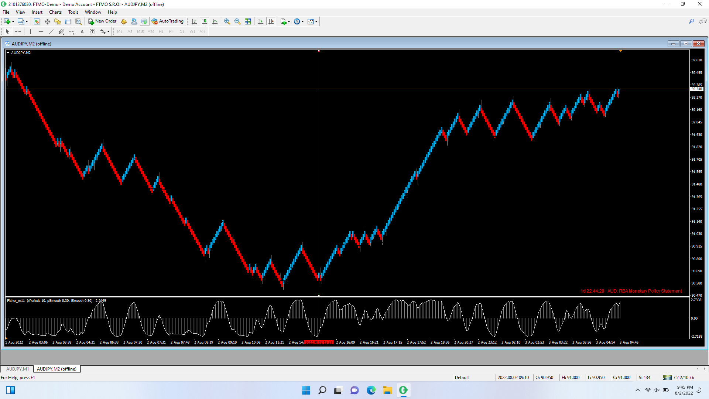Image resolution: width=709 pixels, height=399 pixels.
Task: Toggle the AutoTrading button
Action: pos(168,21)
